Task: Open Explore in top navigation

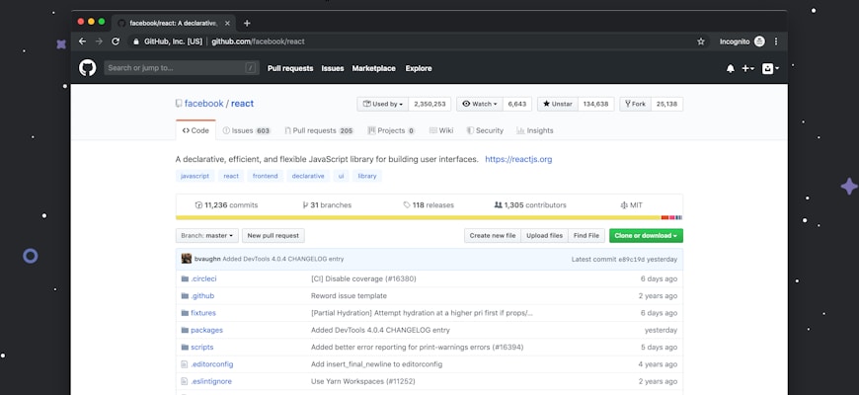Action: (x=419, y=68)
